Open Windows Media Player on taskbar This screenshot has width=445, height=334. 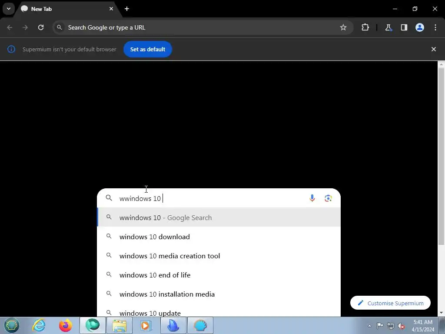tap(146, 325)
